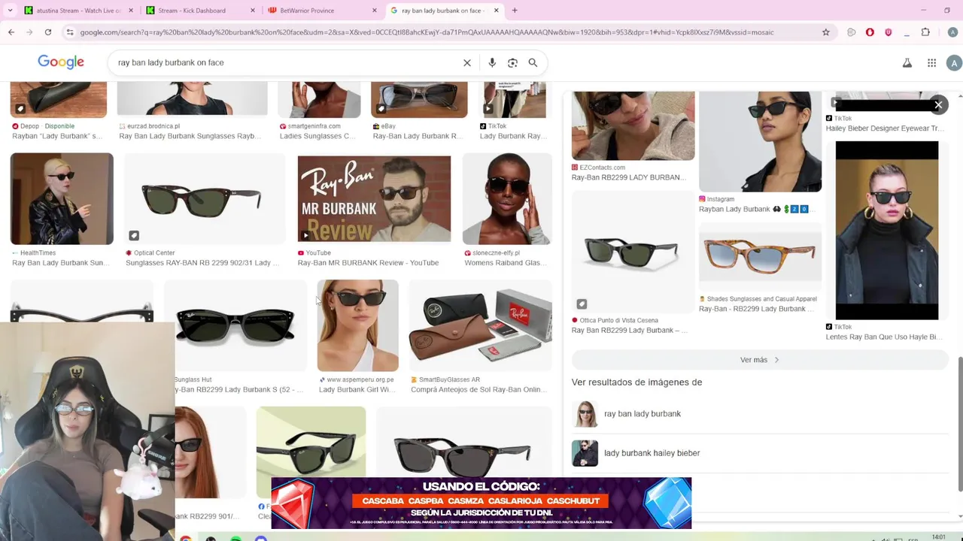Open Search Labs flask icon
Image resolution: width=963 pixels, height=541 pixels.
pos(907,63)
